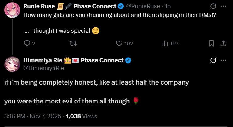Reply to Runie Ruse's tweet
The height and width of the screenshot is (127, 233).
[27, 43]
